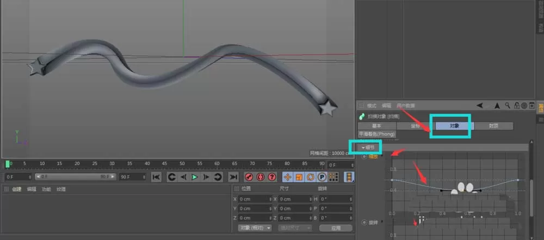544x240 pixels.
Task: Toggle the parameter P keyframe icon
Action: coord(322,177)
